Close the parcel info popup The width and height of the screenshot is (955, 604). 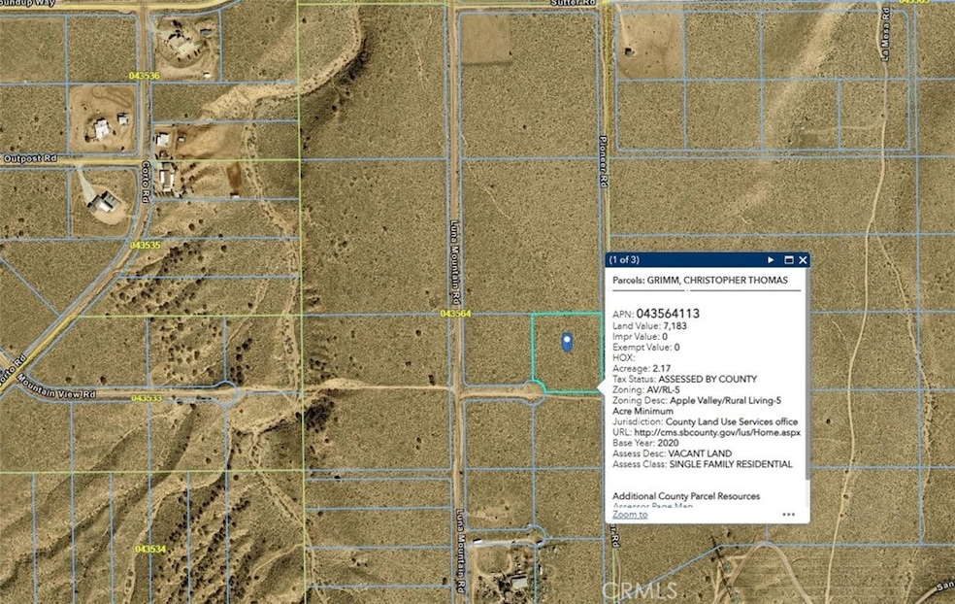pyautogui.click(x=803, y=260)
